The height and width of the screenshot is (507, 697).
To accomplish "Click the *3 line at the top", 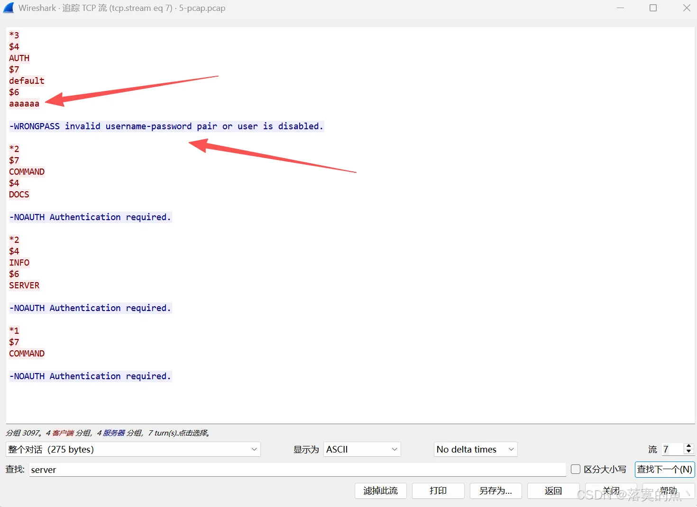I will click(x=14, y=36).
